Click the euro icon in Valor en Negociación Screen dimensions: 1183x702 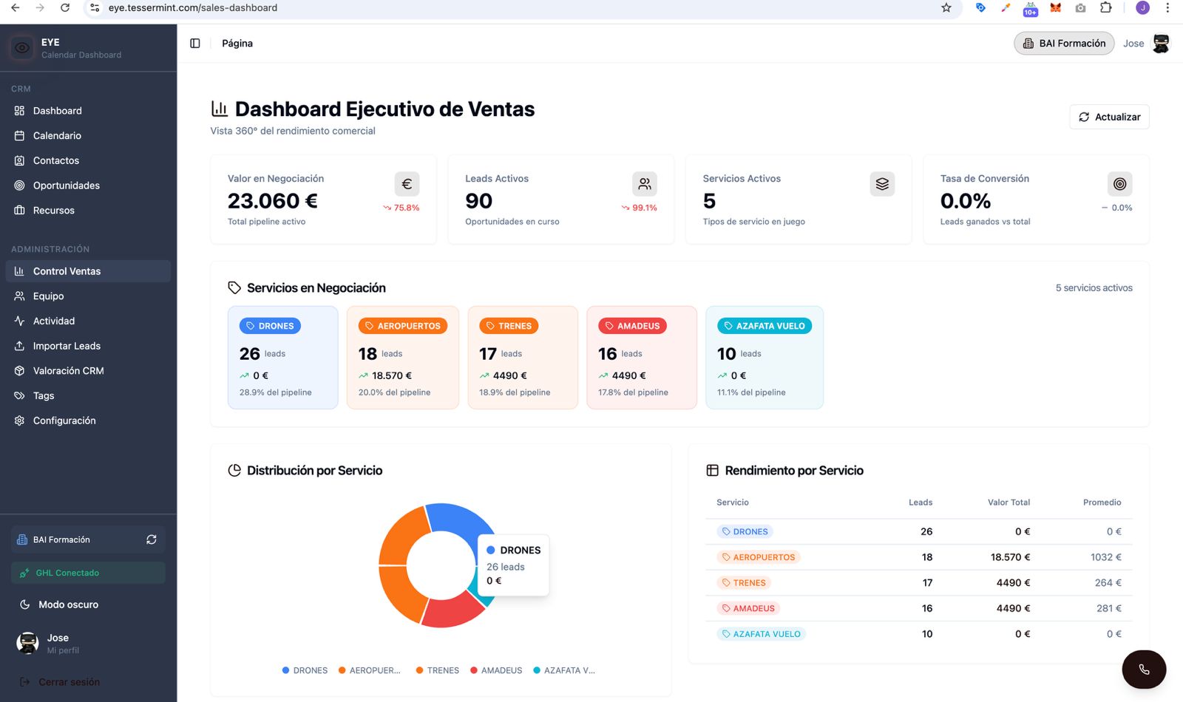point(407,184)
